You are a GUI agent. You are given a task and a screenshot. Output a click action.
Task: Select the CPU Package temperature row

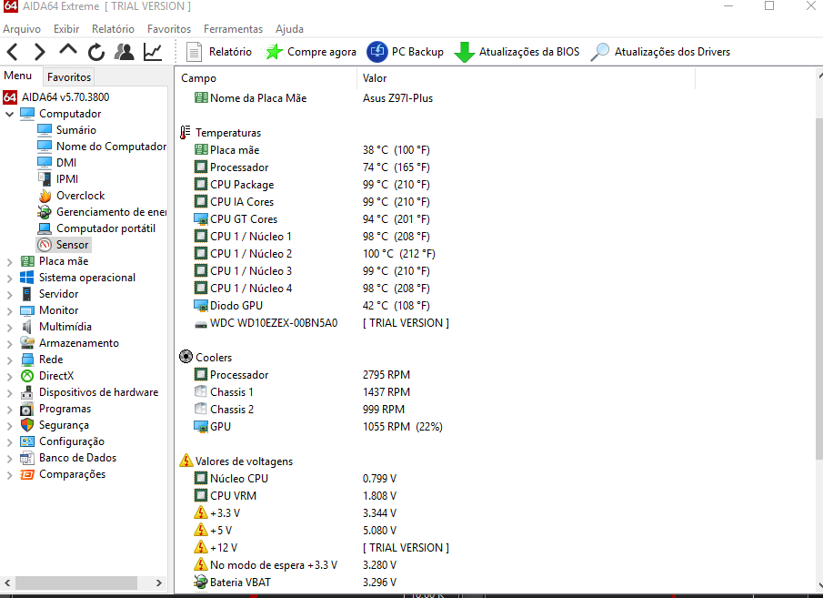tap(312, 185)
